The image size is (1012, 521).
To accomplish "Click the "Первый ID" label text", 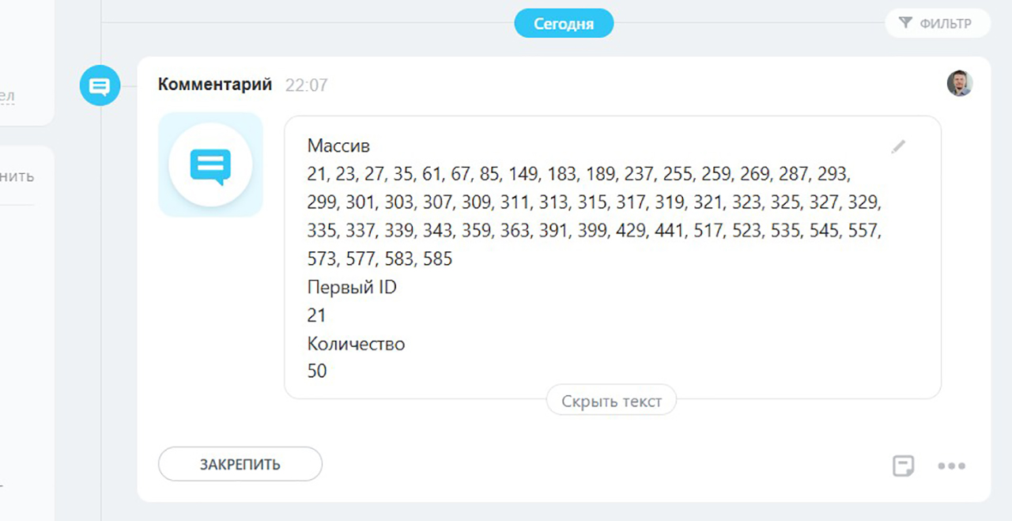I will click(352, 287).
